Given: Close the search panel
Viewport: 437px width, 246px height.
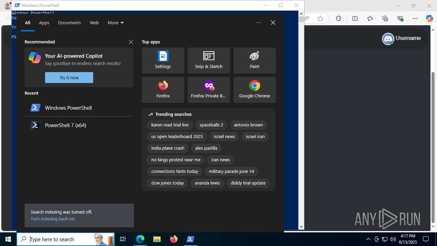Looking at the screenshot, I should [x=273, y=23].
